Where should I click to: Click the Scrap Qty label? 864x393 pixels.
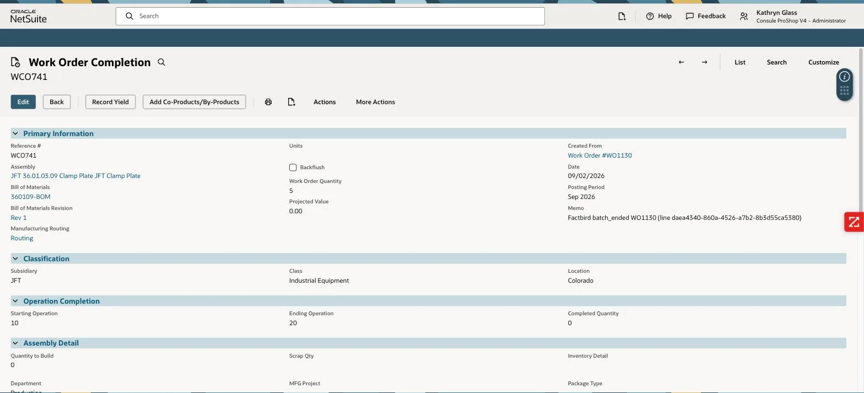click(301, 356)
